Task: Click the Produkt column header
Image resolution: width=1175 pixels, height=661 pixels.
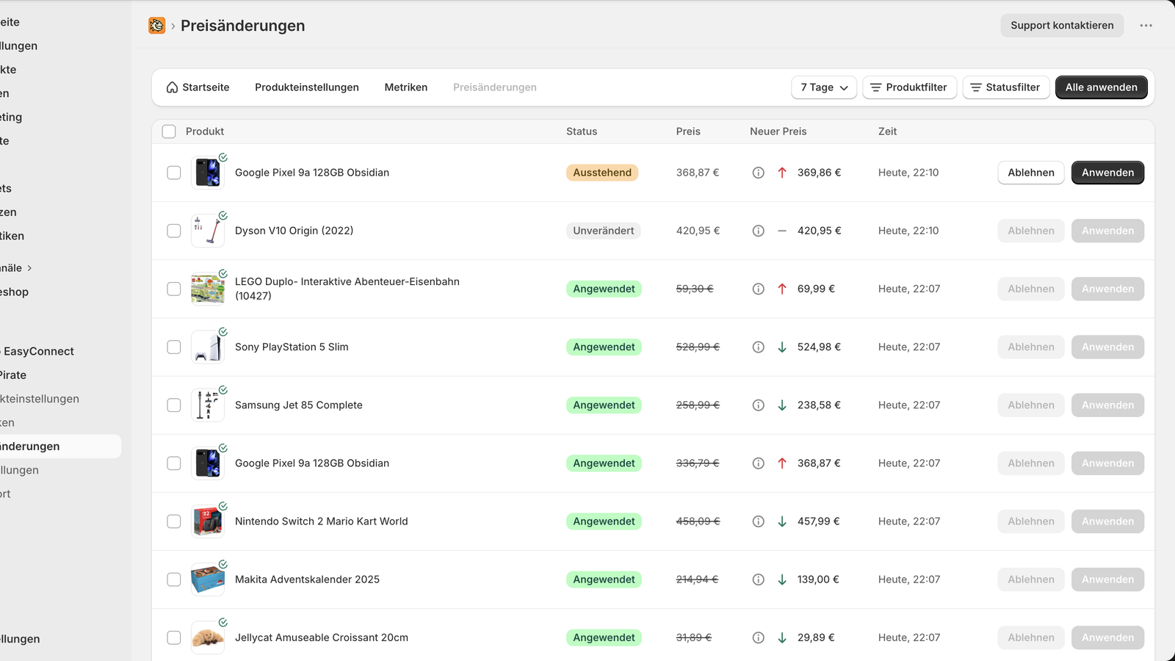Action: pos(205,131)
